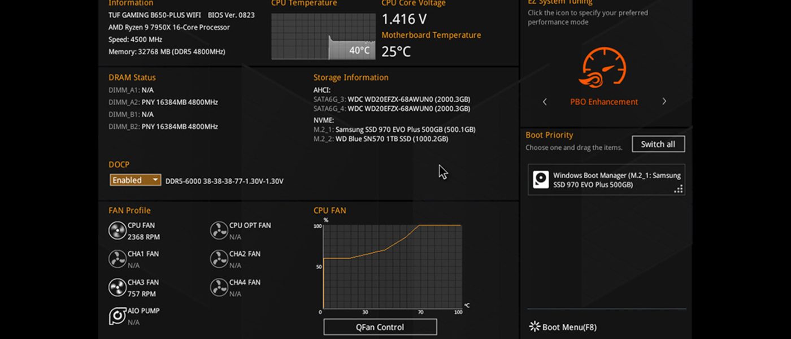Click the Storage Information heading
The image size is (791, 339).
pos(351,77)
